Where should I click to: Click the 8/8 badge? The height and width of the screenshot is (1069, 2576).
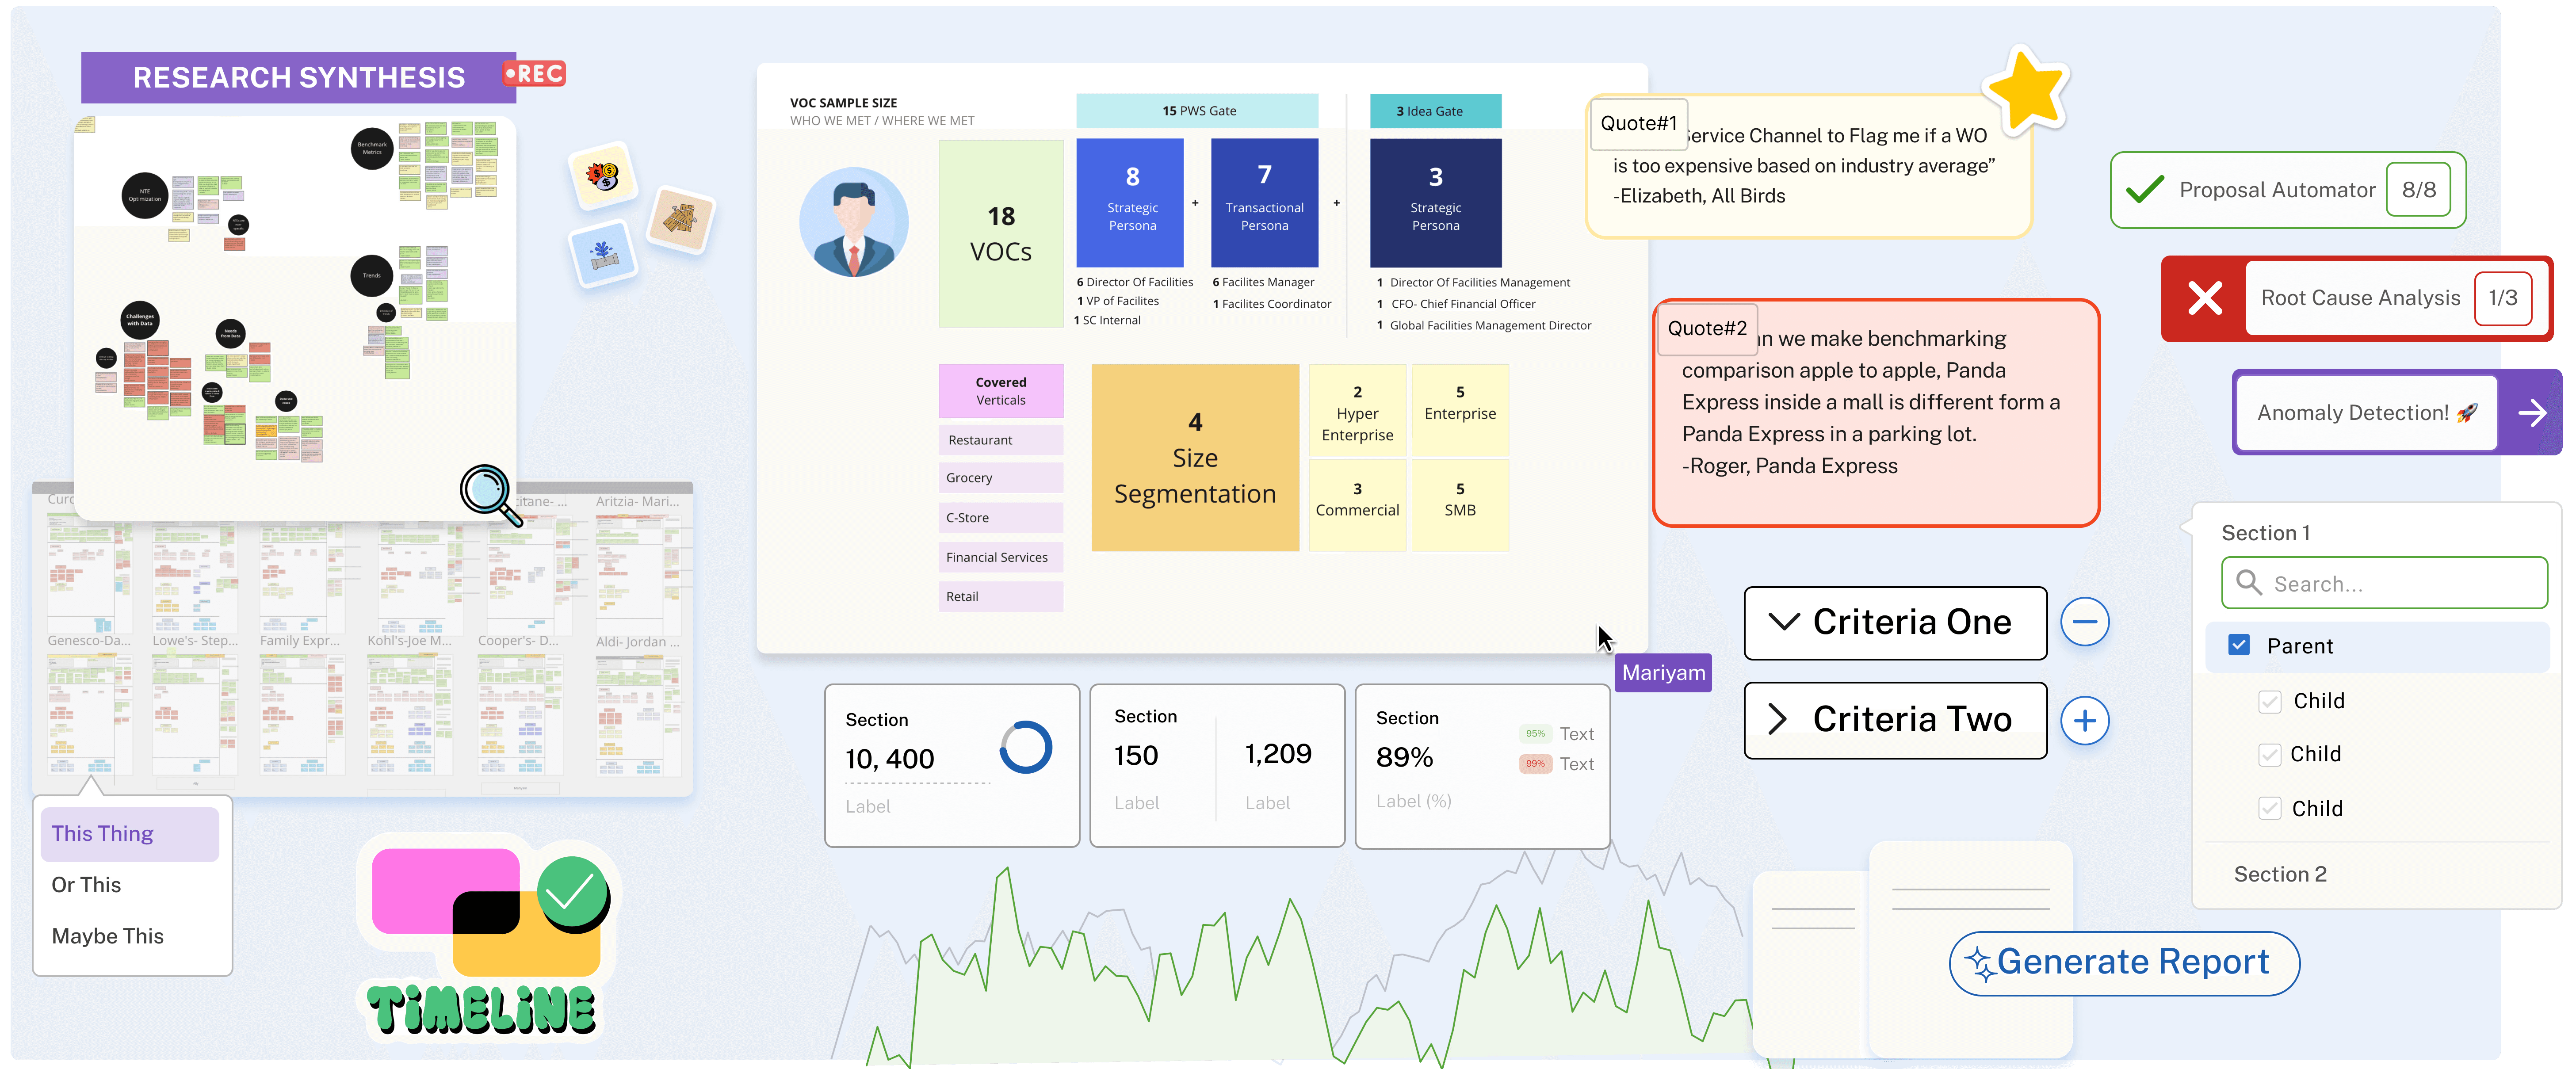tap(2418, 190)
